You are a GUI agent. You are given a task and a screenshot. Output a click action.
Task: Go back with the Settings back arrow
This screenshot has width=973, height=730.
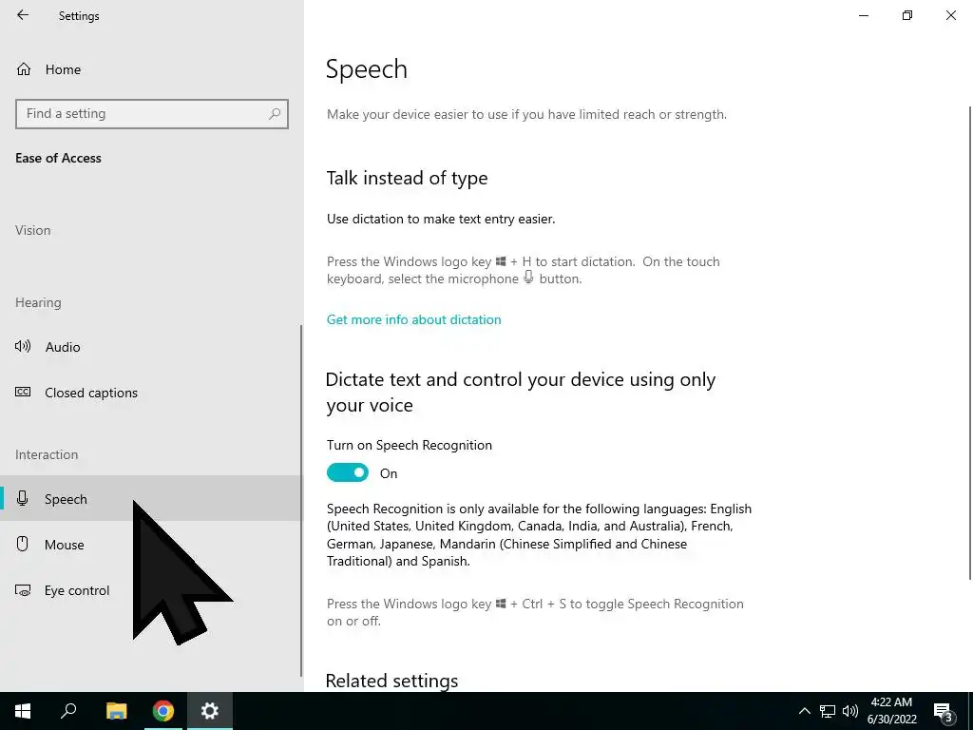23,15
